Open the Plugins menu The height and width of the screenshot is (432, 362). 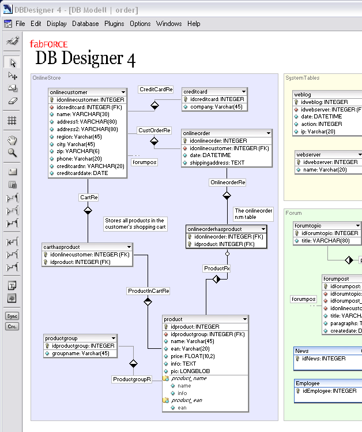click(114, 24)
